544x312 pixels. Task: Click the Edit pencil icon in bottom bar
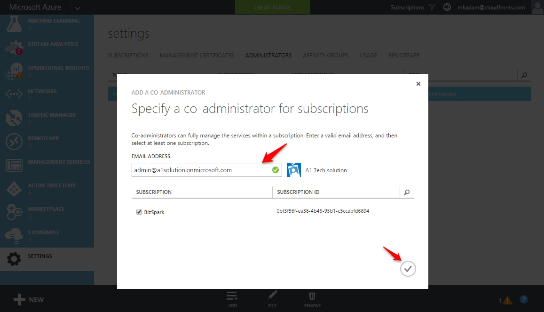tap(273, 296)
